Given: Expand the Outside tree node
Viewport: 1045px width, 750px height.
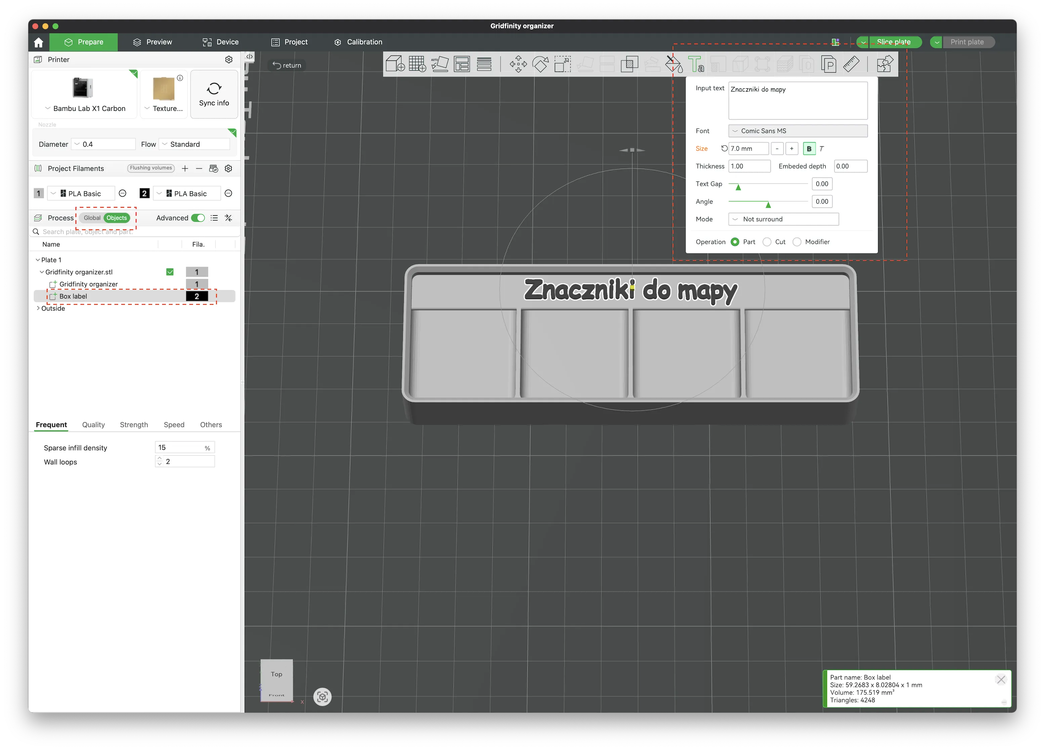Looking at the screenshot, I should 38,308.
